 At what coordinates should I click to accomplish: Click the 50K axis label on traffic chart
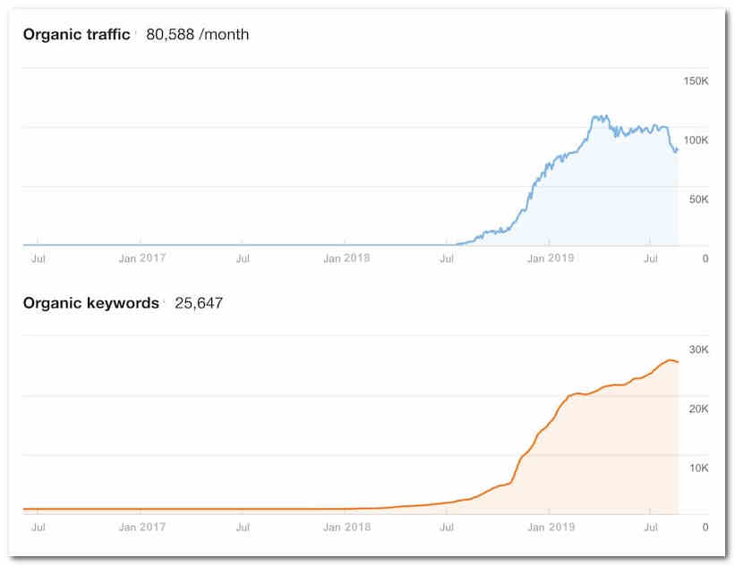click(x=698, y=199)
